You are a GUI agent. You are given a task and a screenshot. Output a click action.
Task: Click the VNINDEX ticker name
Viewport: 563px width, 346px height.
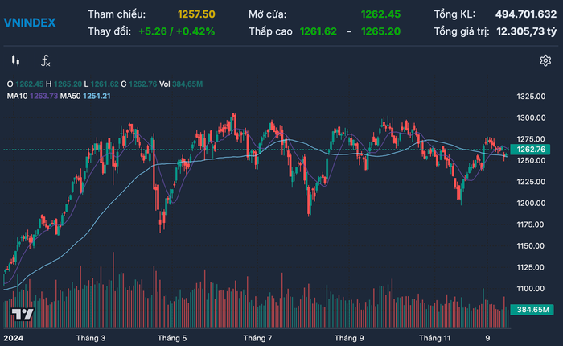[x=30, y=23]
